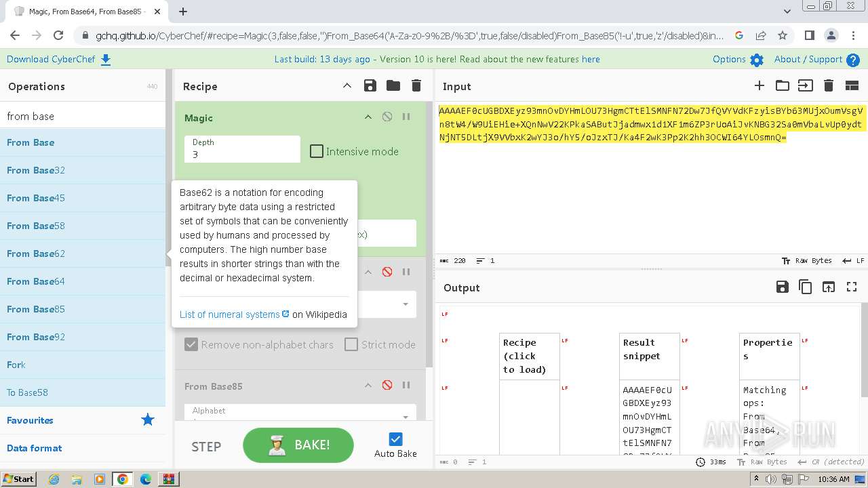Screen dimensions: 868x488
Task: Select the From Base58 operation
Action: tap(83, 226)
